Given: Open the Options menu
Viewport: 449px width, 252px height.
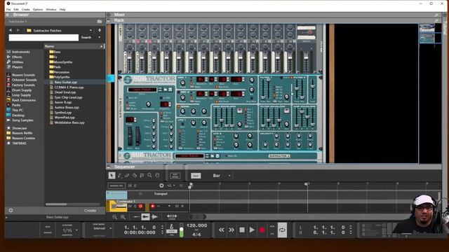Looking at the screenshot, I should coord(37,9).
